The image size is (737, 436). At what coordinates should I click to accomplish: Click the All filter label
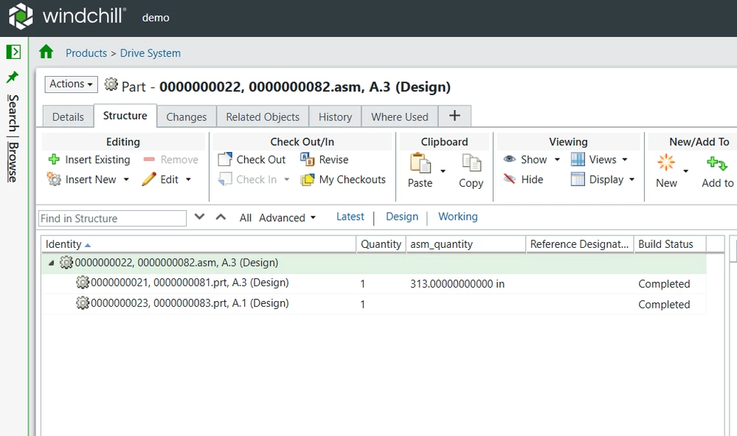click(x=246, y=218)
